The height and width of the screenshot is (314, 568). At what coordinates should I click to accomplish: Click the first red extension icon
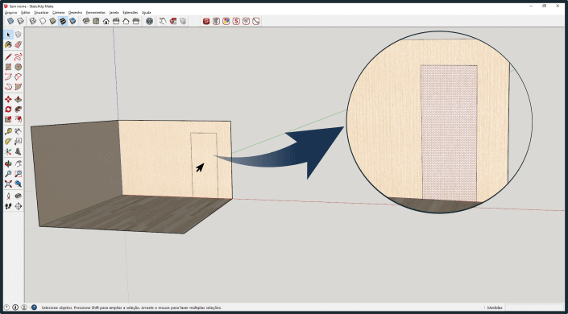(206, 22)
